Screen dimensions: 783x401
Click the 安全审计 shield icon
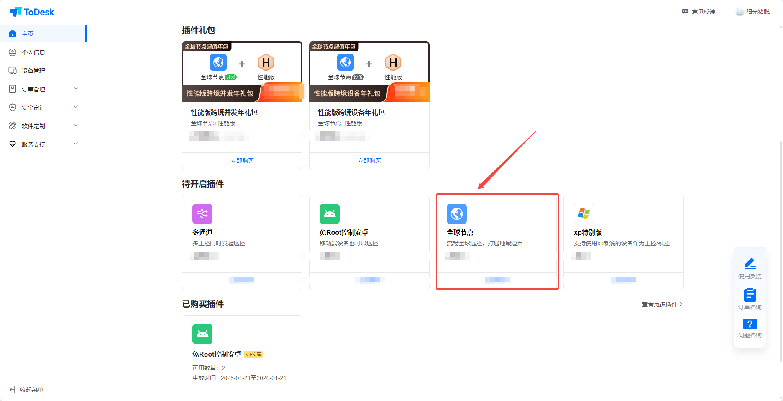[x=13, y=107]
